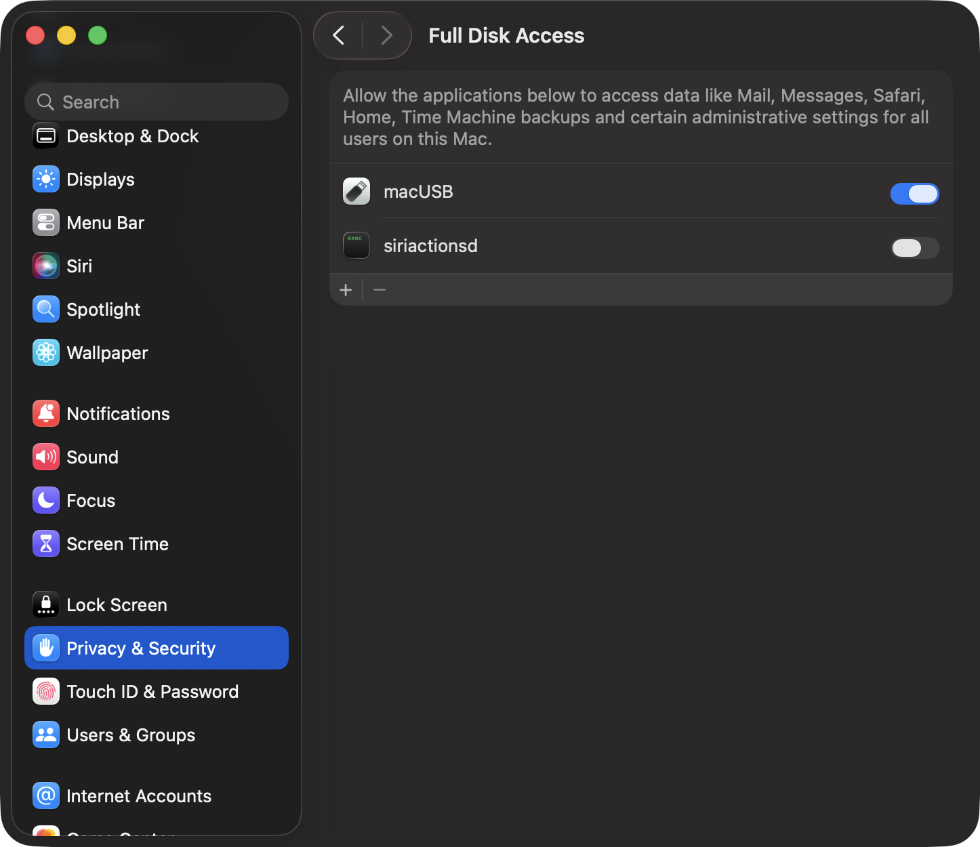Image resolution: width=980 pixels, height=847 pixels.
Task: Go forward with the right chevron
Action: (x=386, y=35)
